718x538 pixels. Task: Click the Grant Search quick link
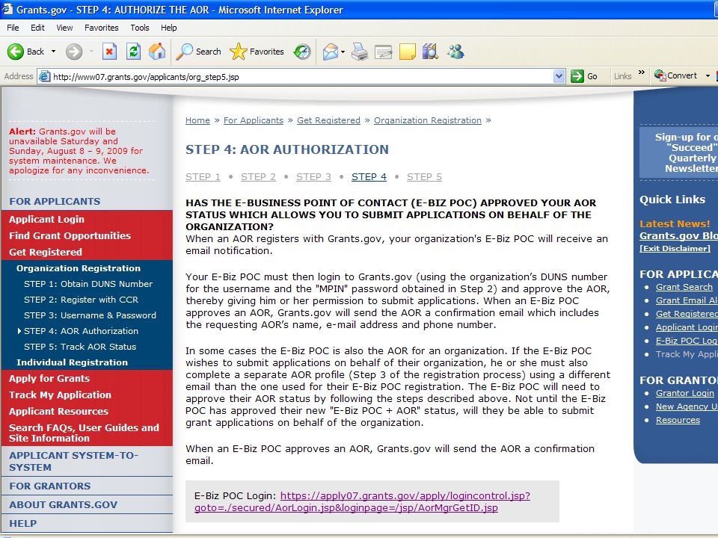click(x=684, y=287)
